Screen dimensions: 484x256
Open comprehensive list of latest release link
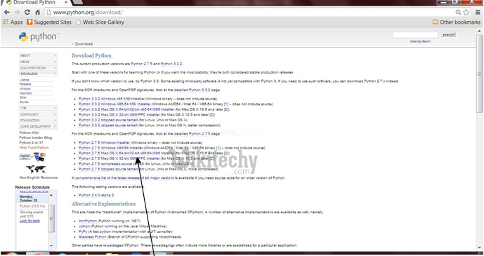coord(124,178)
